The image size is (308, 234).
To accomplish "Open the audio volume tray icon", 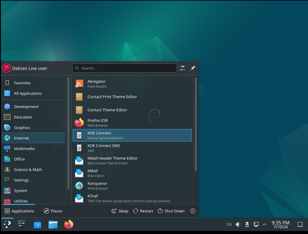I will click(x=238, y=224).
